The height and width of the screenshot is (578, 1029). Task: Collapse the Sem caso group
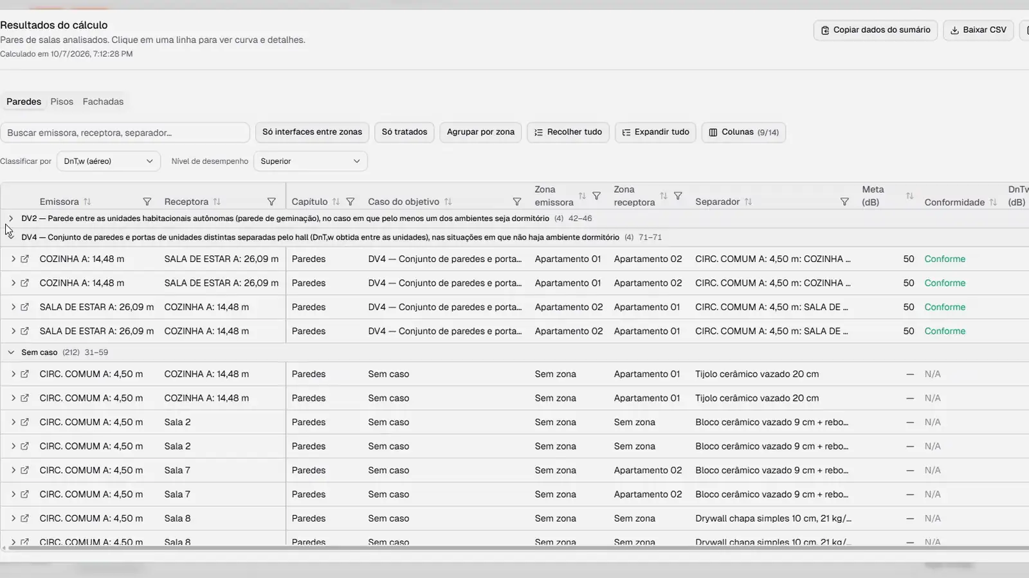(x=11, y=353)
